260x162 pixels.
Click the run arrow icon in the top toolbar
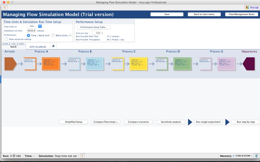click(x=5, y=7)
